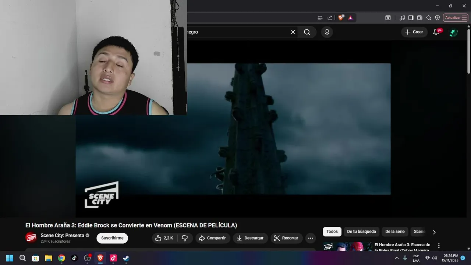471x265 pixels.
Task: Open the YouTube account avatar menu
Action: click(x=453, y=32)
